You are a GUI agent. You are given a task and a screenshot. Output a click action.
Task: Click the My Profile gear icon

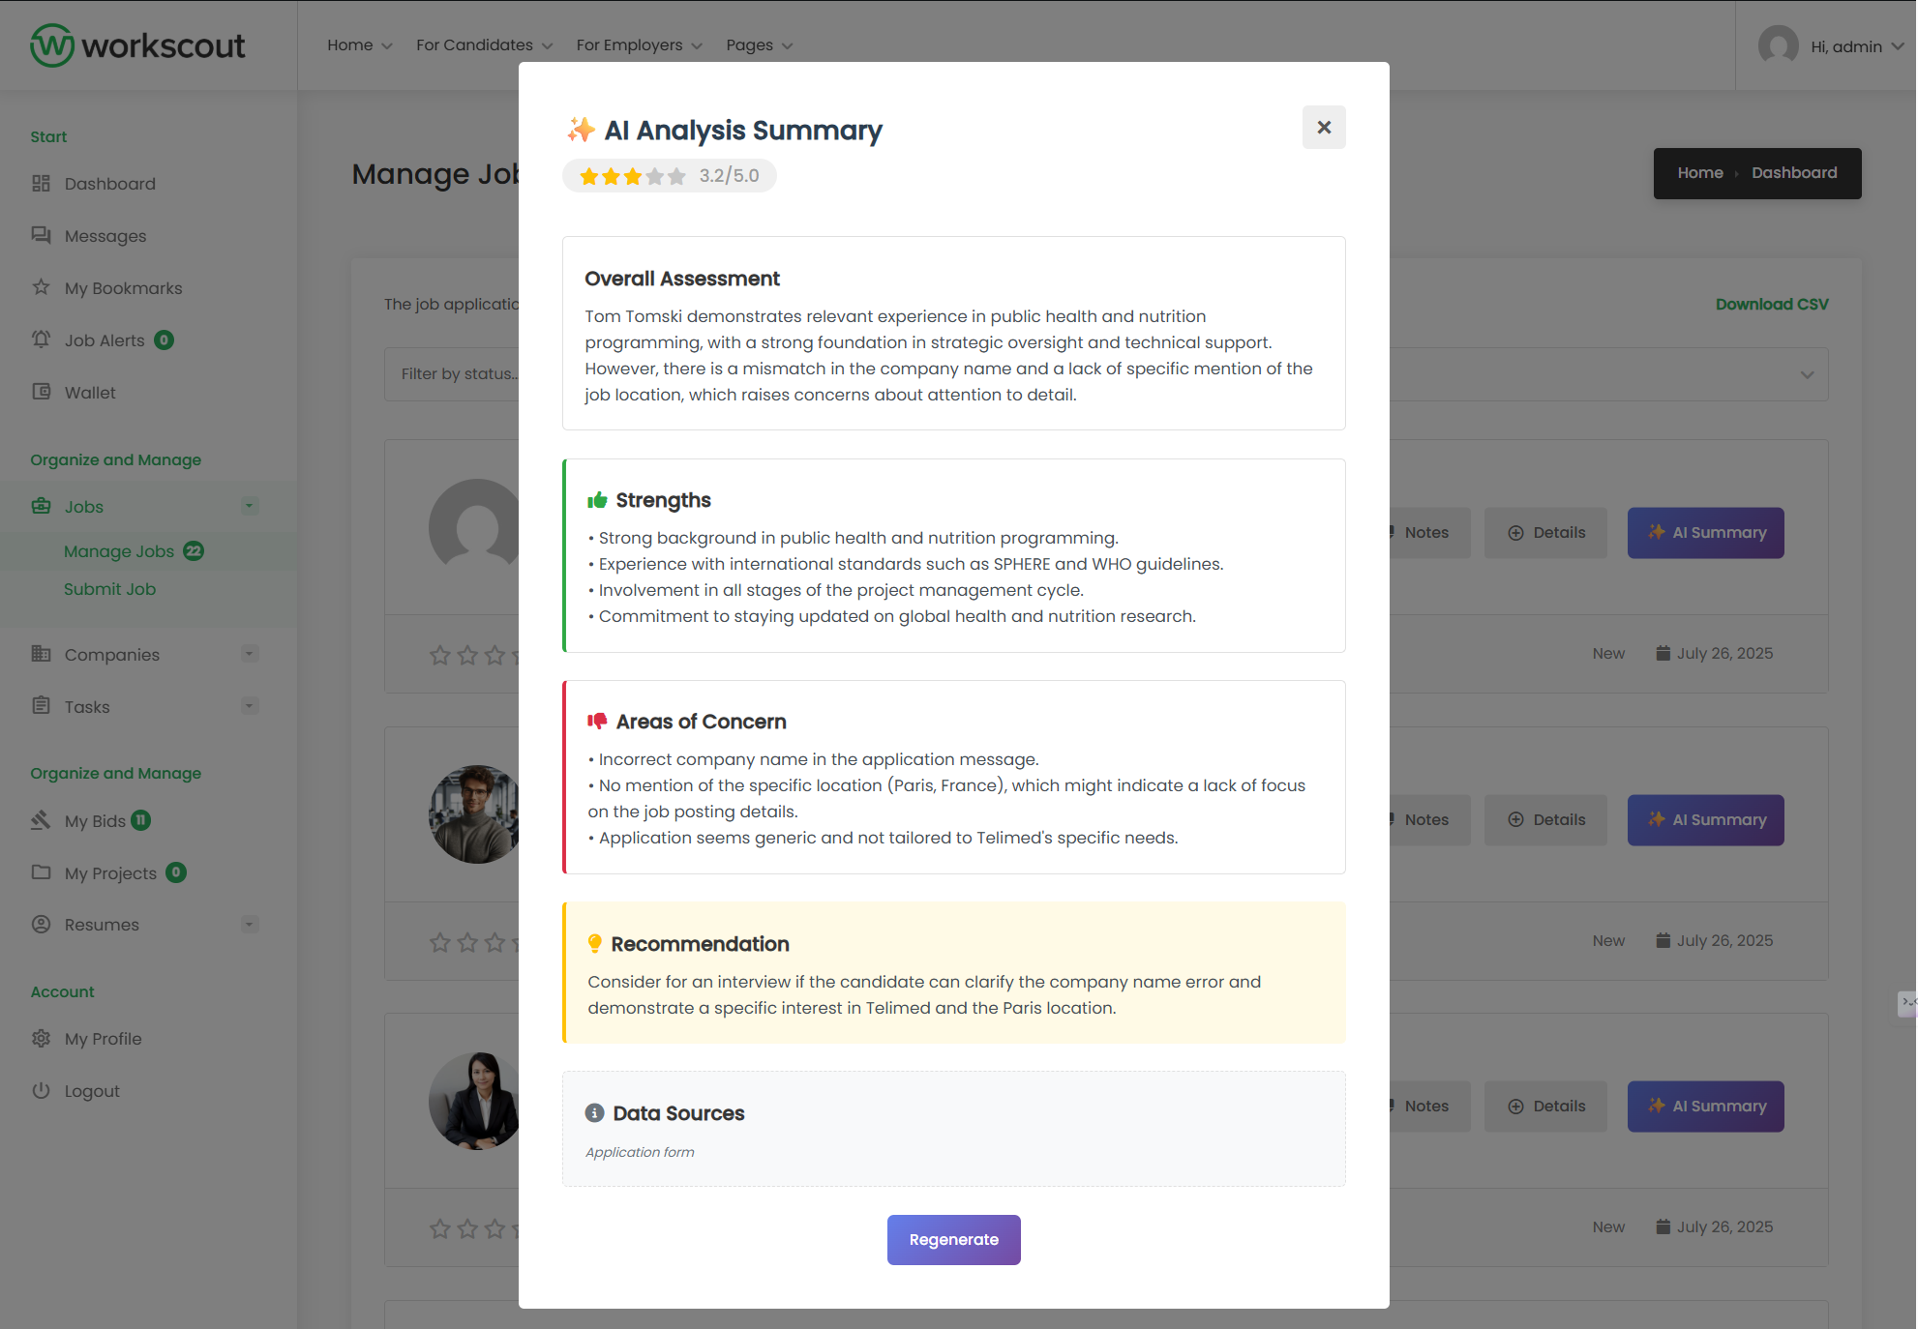41,1038
